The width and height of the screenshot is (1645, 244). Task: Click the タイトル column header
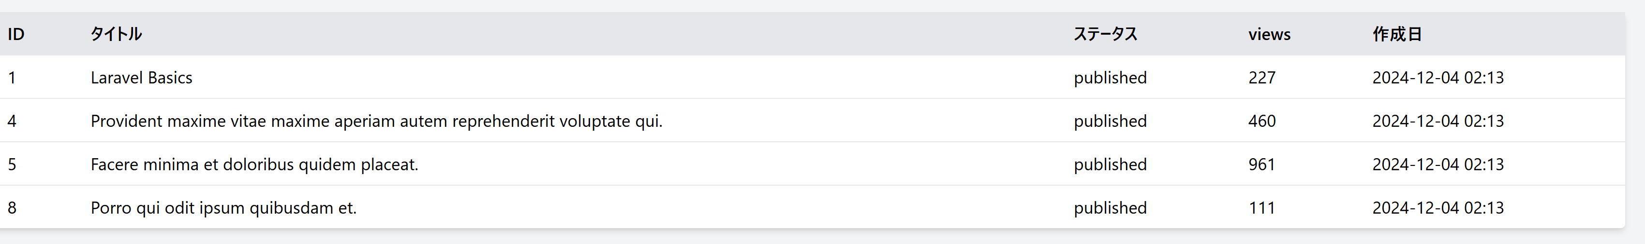click(116, 34)
